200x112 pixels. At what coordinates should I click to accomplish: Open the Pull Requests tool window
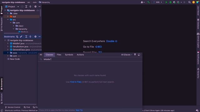2,24
